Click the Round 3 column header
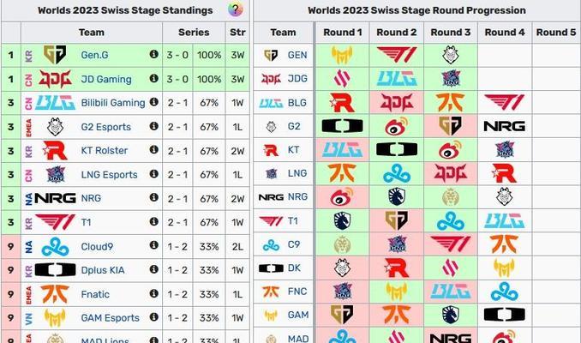Screen dimensions: 581x343 pos(451,33)
